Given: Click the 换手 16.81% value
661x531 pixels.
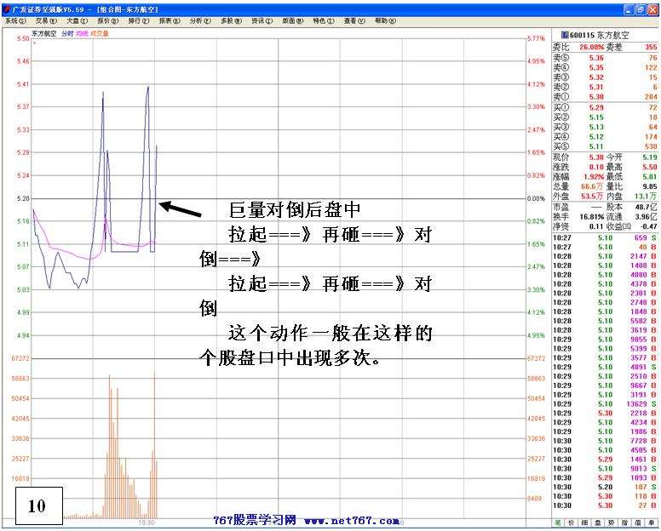Looking at the screenshot, I should pyautogui.click(x=592, y=216).
